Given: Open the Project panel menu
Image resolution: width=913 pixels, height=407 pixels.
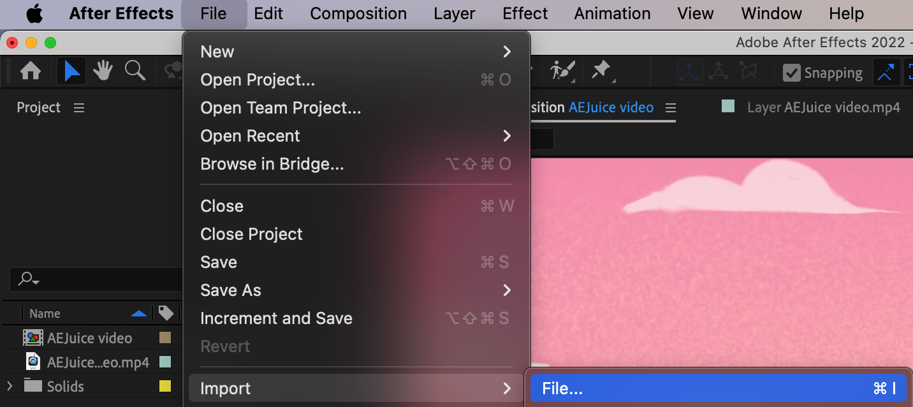Looking at the screenshot, I should point(79,108).
